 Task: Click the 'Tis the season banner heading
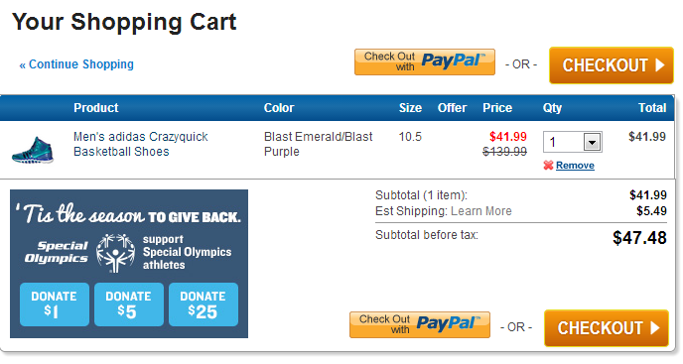128,214
